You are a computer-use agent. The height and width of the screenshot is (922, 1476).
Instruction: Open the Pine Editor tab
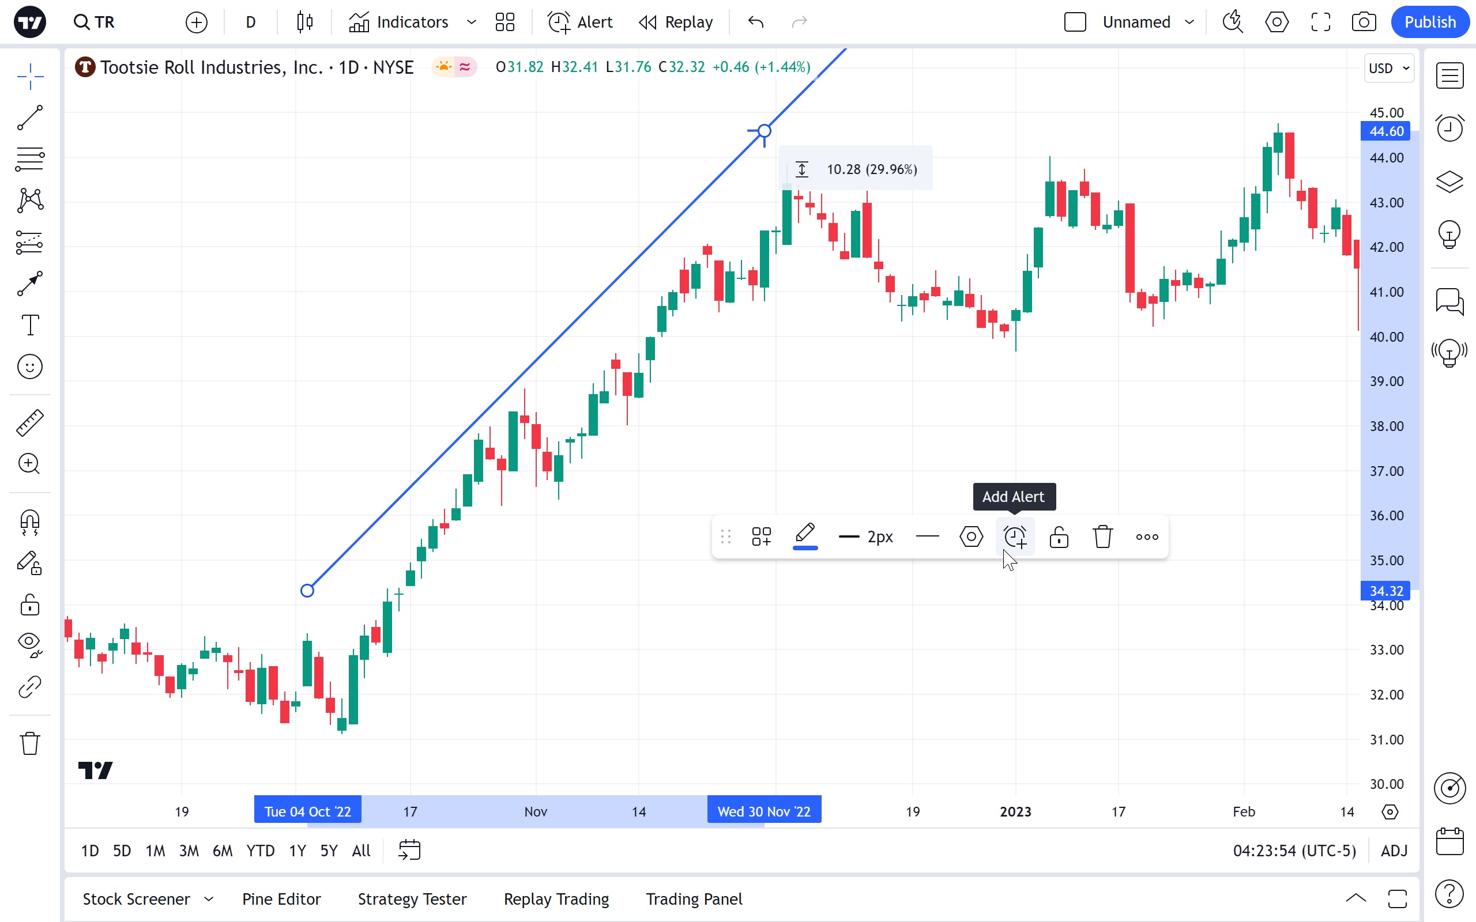(x=281, y=899)
